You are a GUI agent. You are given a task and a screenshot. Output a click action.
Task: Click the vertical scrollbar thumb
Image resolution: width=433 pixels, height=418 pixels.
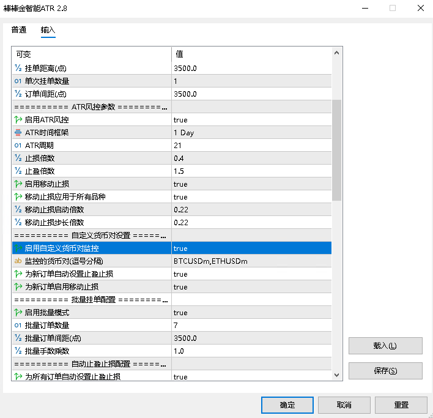tap(336, 150)
